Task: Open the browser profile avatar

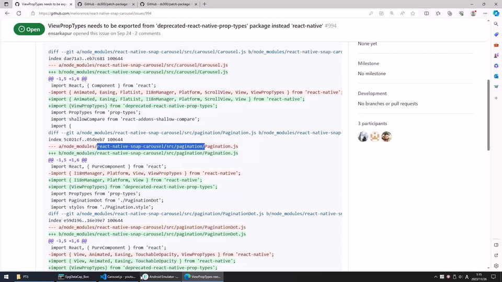Action: (x=473, y=14)
